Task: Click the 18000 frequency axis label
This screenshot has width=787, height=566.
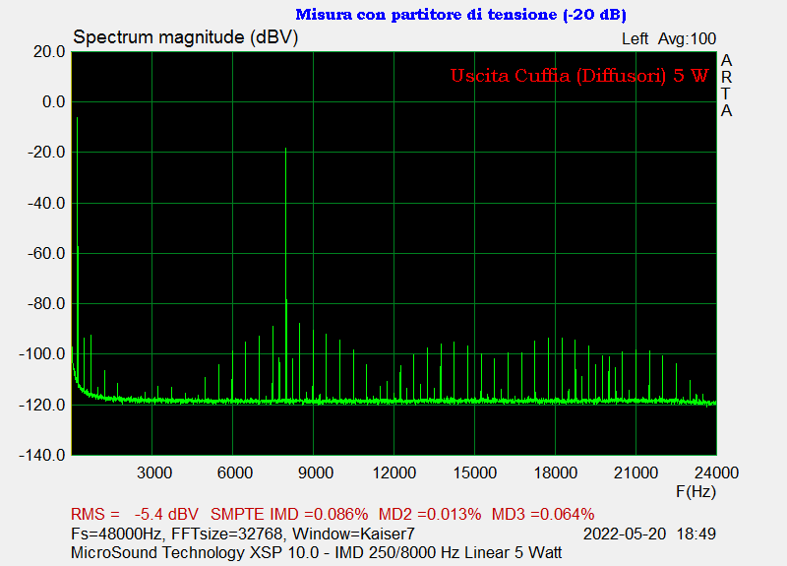Action: pyautogui.click(x=555, y=472)
